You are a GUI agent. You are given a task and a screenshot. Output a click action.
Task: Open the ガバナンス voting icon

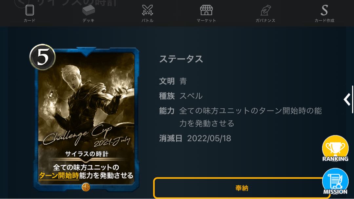point(265,10)
